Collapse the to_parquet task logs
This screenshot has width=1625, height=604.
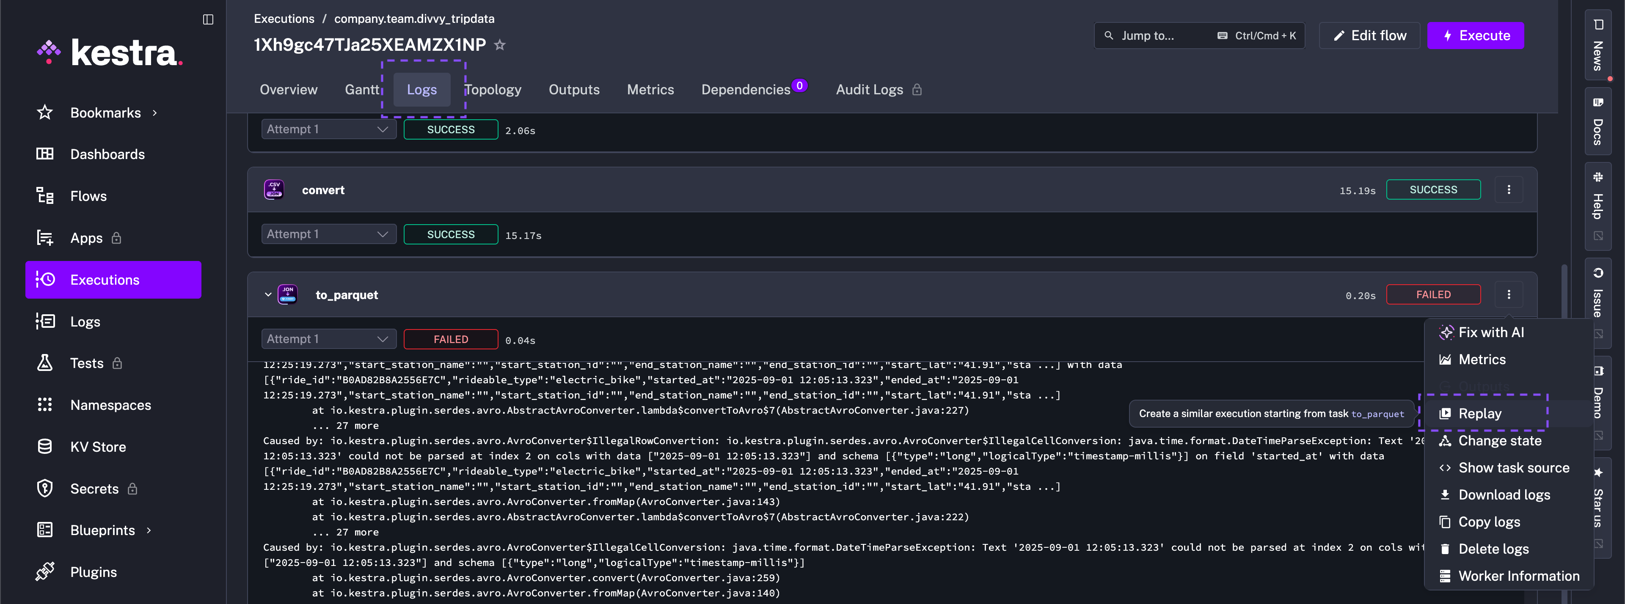click(x=267, y=294)
